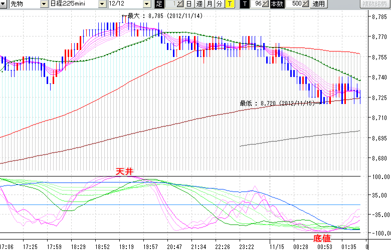
Task: Click the 足 interval spinner showing 1
Action: [x=173, y=4]
